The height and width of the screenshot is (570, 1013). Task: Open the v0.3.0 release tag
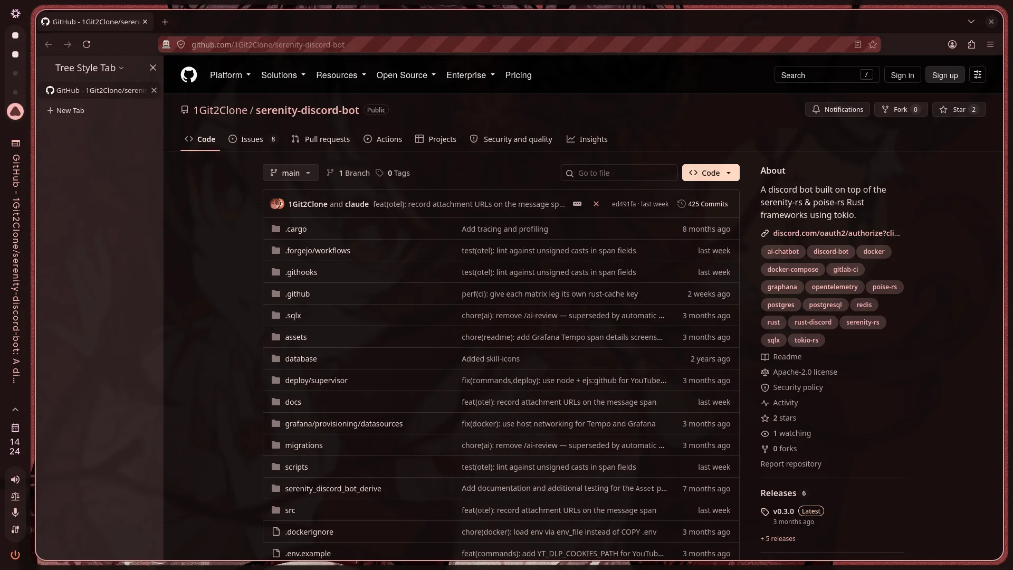pos(783,511)
